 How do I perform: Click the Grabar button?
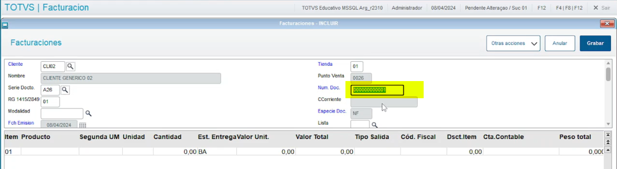(x=595, y=43)
